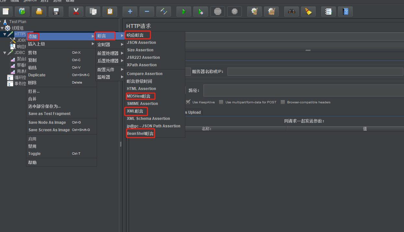Viewport: 404px width, 232px height.
Task: Click the 线程组 gear icon in tree
Action: [8, 28]
